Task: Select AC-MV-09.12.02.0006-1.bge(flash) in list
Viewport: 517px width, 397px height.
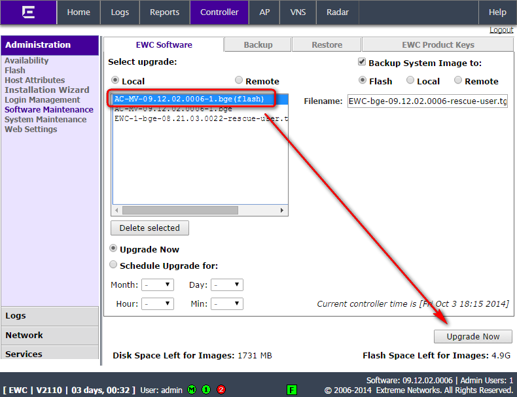Action: (x=200, y=99)
